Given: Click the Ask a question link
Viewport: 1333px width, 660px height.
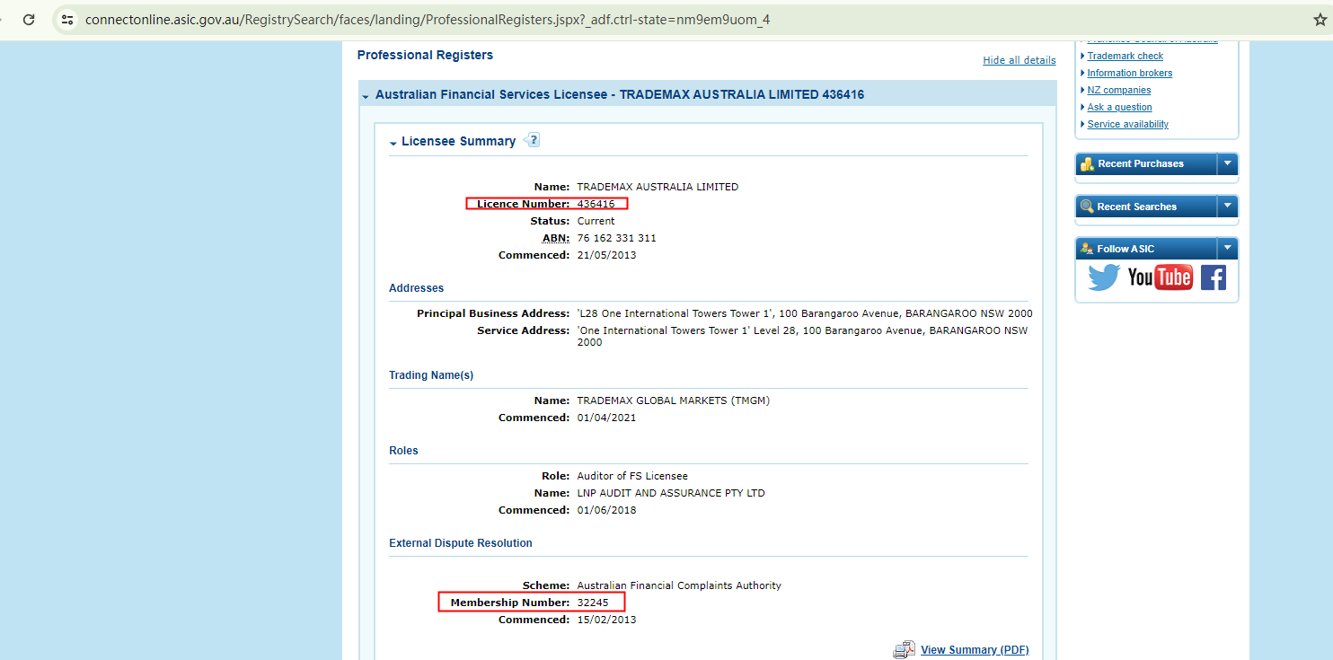Looking at the screenshot, I should [1120, 107].
